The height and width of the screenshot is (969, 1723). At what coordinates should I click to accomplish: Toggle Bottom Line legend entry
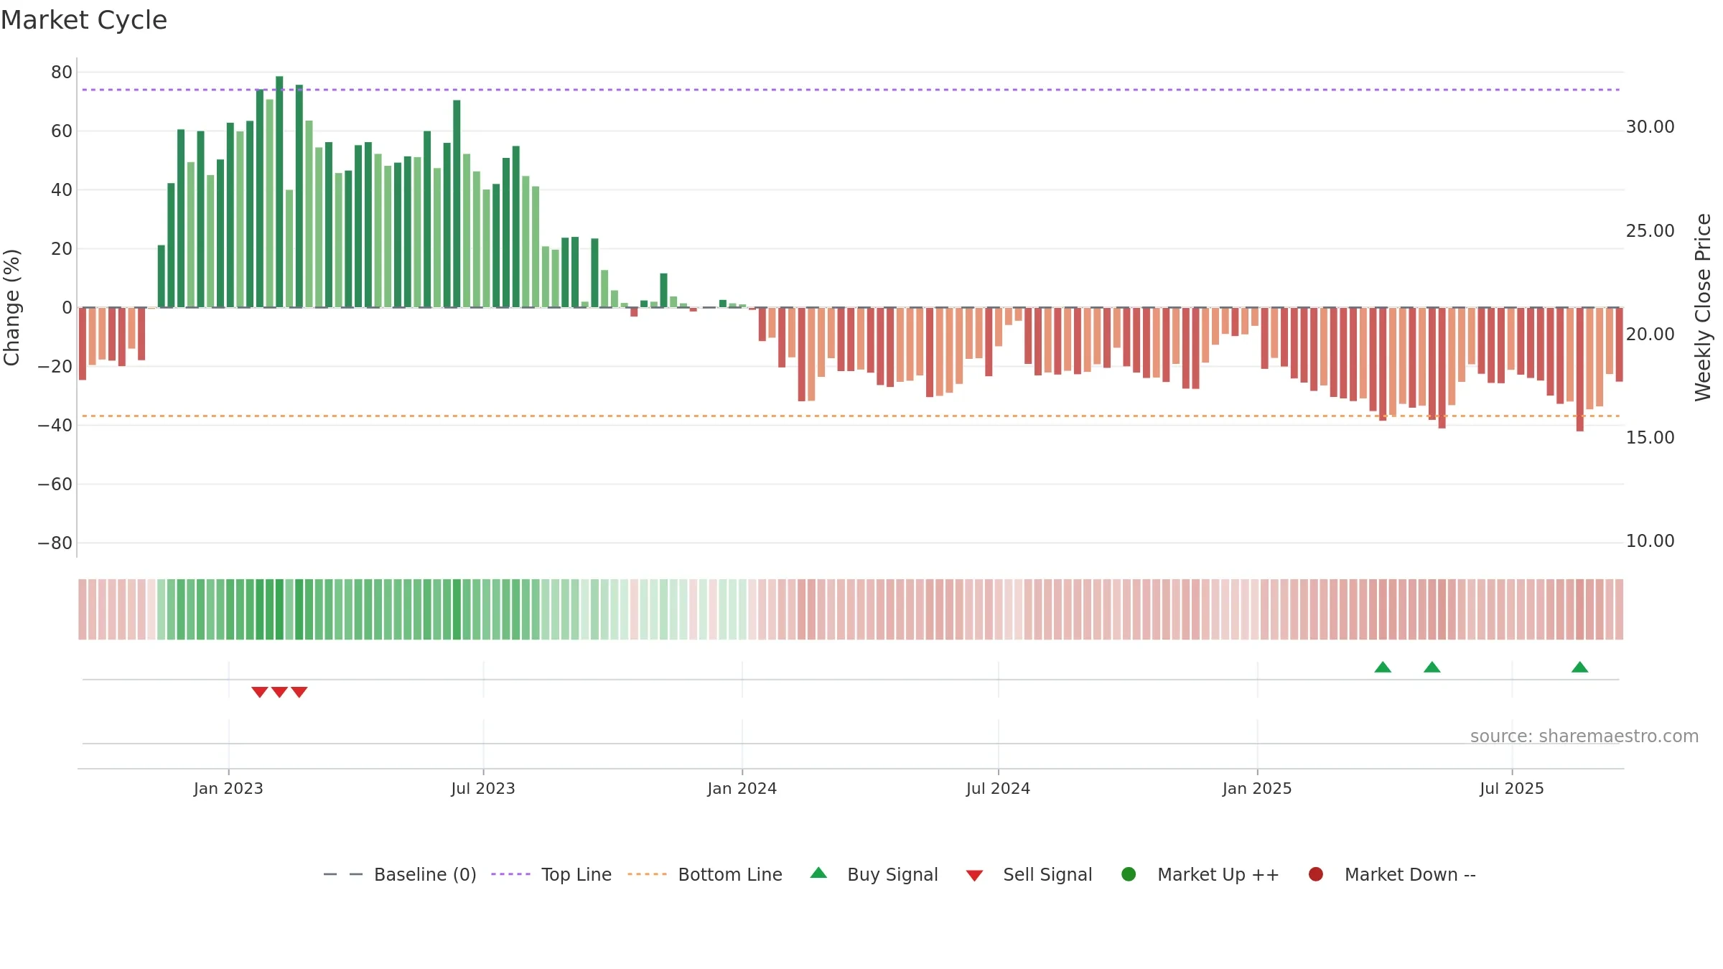tap(705, 874)
